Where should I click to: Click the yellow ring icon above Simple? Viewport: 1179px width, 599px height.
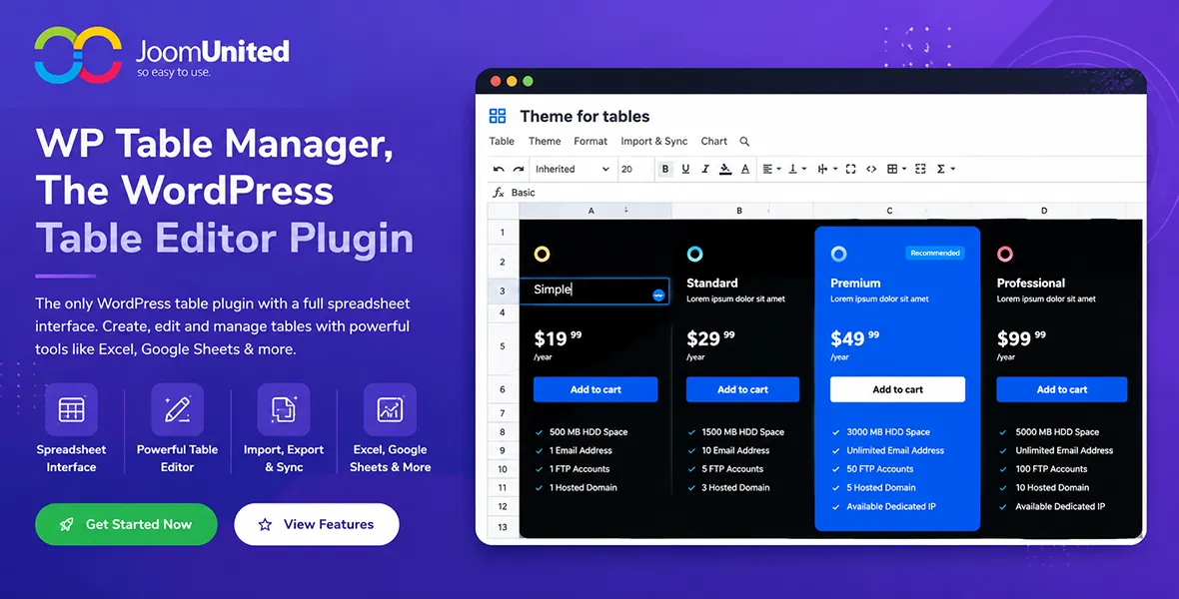tap(542, 254)
